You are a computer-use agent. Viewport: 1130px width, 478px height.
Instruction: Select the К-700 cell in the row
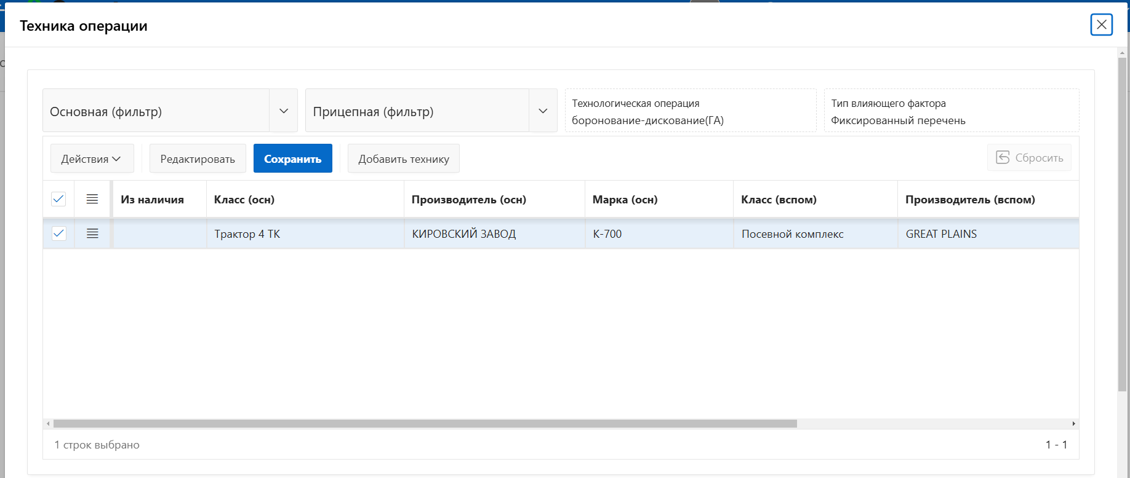[607, 234]
